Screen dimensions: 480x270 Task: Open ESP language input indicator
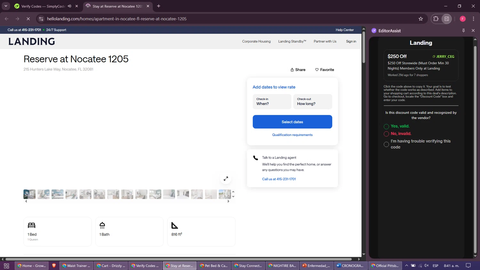point(436,266)
